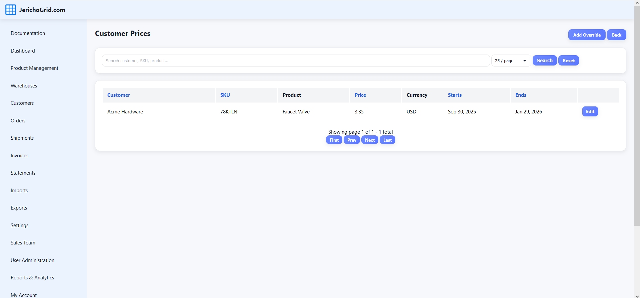Edit the Acme Hardware price override
The height and width of the screenshot is (298, 640).
(x=590, y=112)
